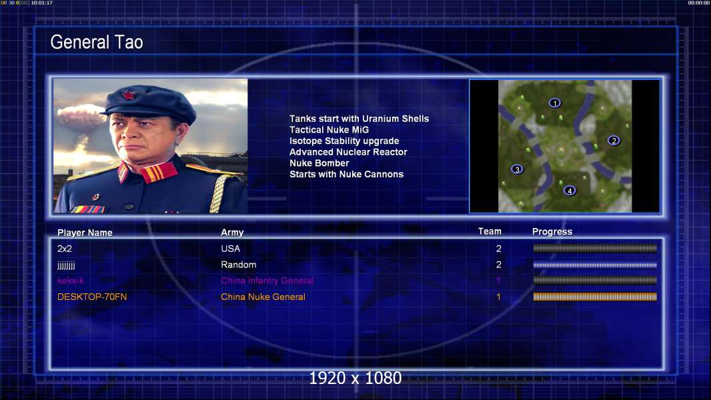Click the 'Player Name' column header

85,233
